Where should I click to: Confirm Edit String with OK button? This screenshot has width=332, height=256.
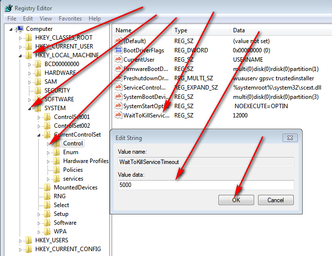tap(236, 200)
